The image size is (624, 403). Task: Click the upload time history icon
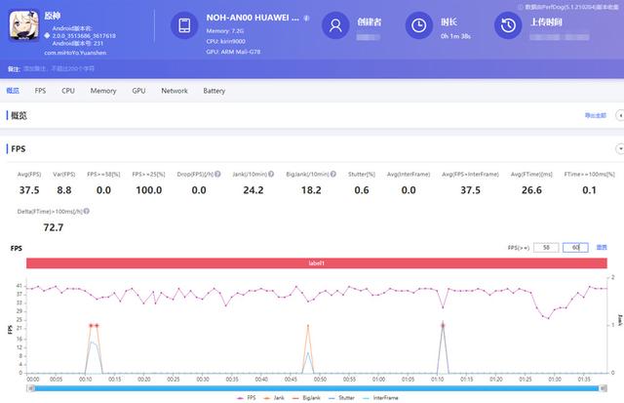tap(508, 25)
